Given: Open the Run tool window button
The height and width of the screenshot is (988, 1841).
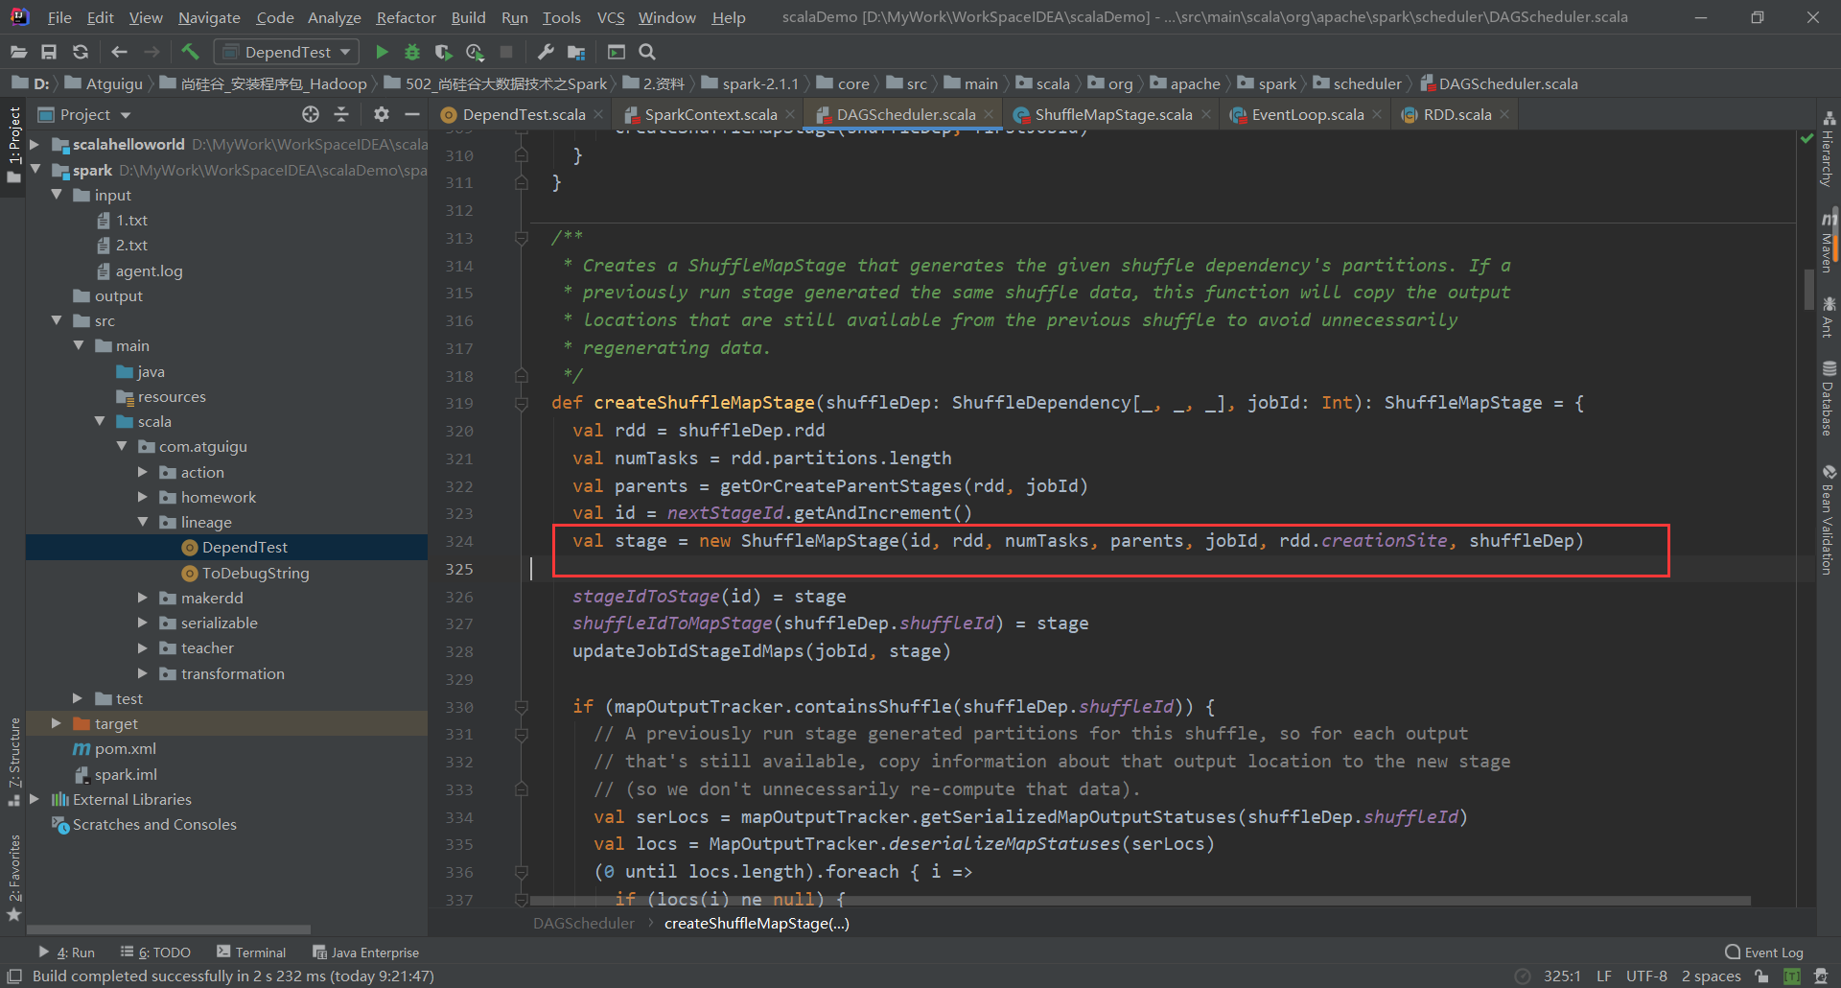Looking at the screenshot, I should tap(67, 953).
